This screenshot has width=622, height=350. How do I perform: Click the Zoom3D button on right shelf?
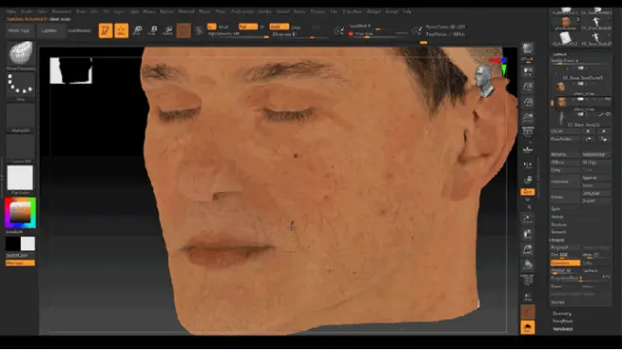coord(528,249)
